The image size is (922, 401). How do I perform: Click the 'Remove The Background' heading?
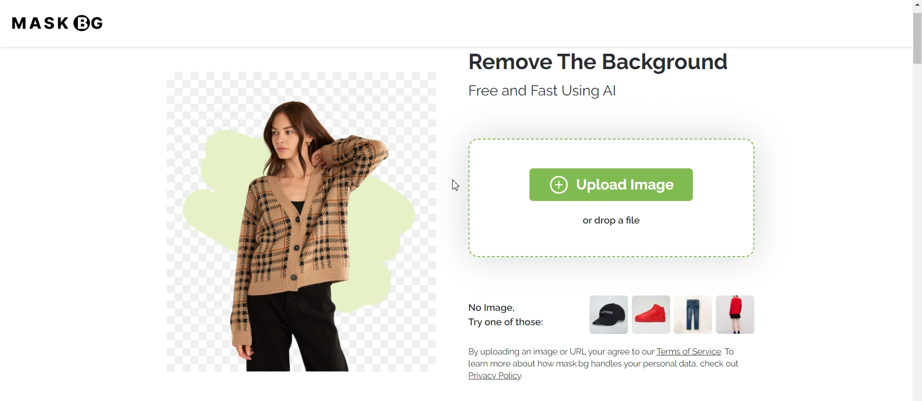pyautogui.click(x=598, y=62)
